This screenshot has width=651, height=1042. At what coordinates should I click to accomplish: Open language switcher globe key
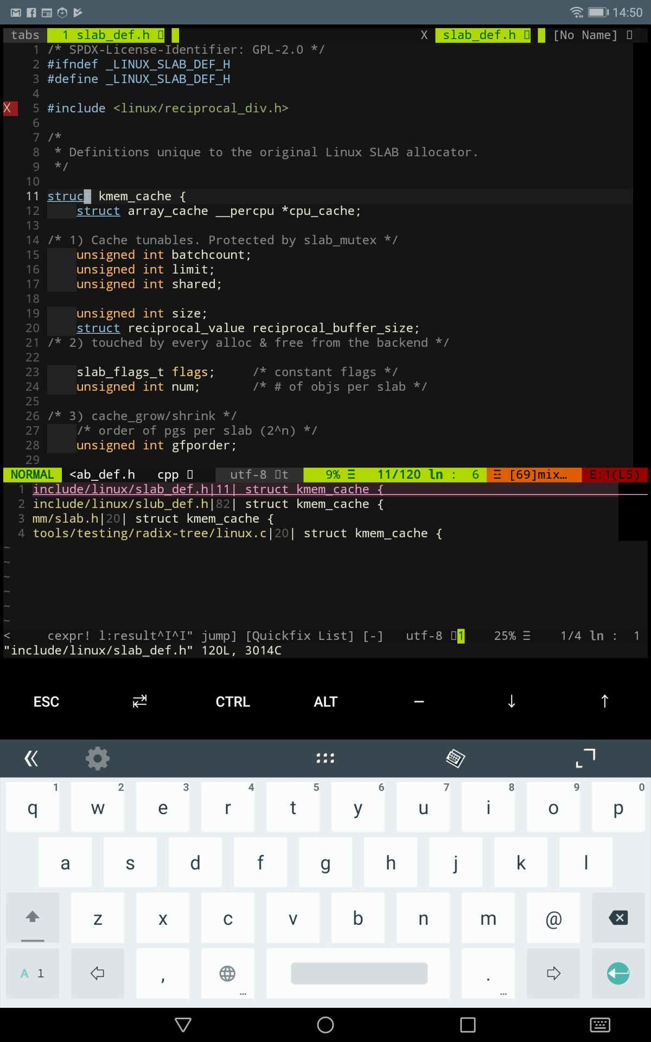pos(227,973)
